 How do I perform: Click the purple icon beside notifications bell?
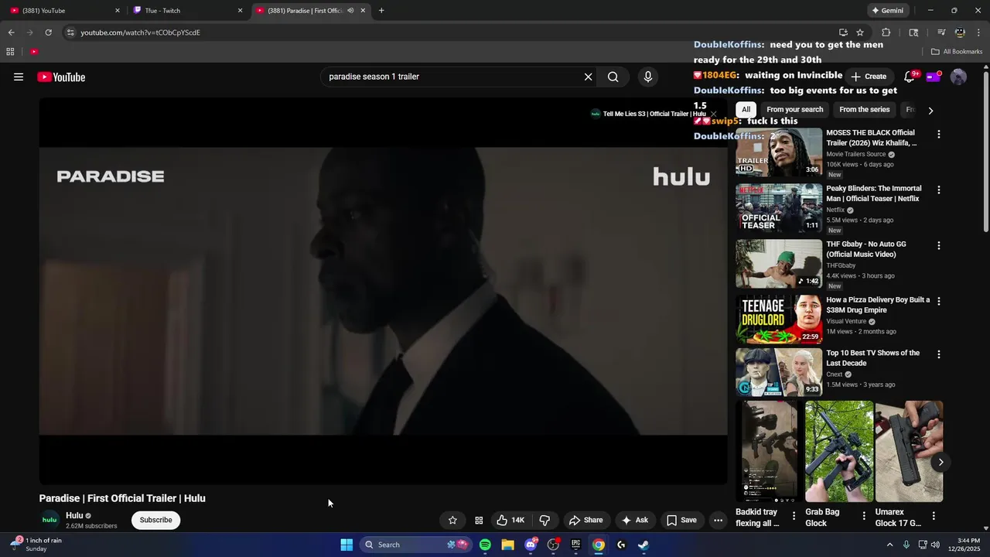934,77
